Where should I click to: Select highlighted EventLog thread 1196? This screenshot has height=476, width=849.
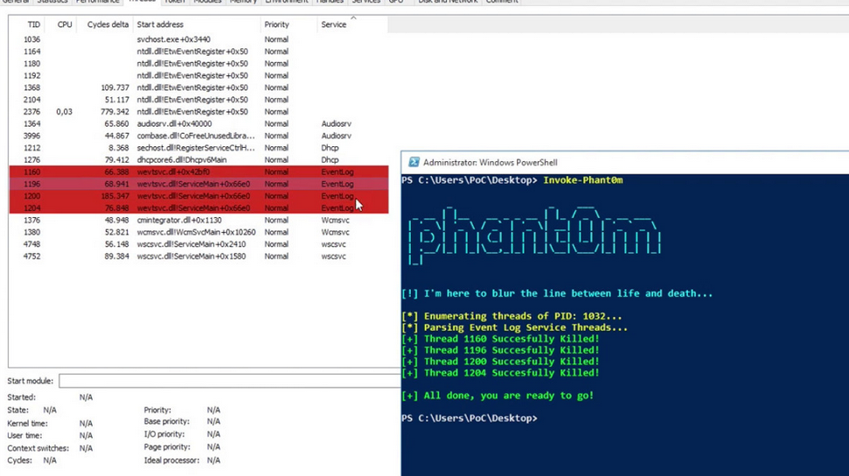(198, 184)
